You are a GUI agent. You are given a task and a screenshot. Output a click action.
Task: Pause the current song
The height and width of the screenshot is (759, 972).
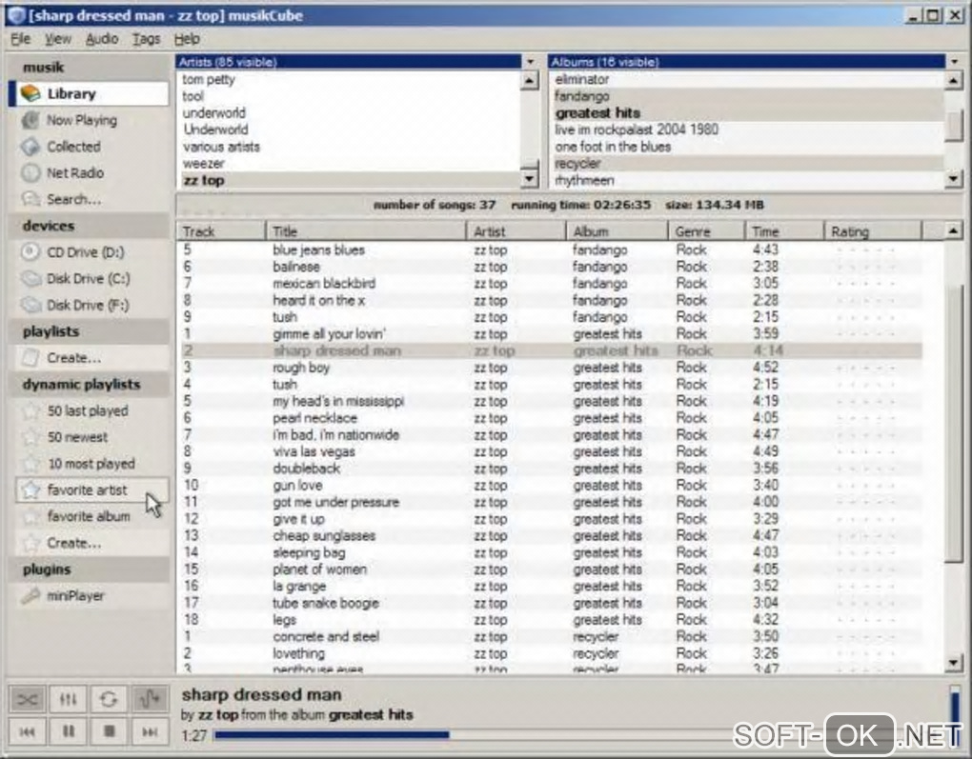[x=69, y=731]
